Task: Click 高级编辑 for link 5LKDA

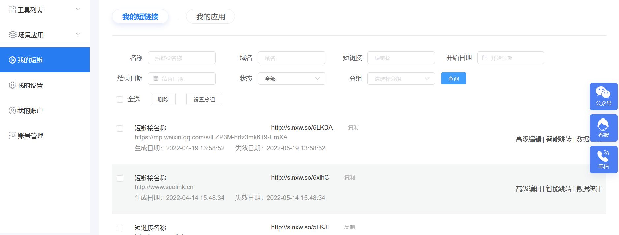Action: pyautogui.click(x=529, y=139)
